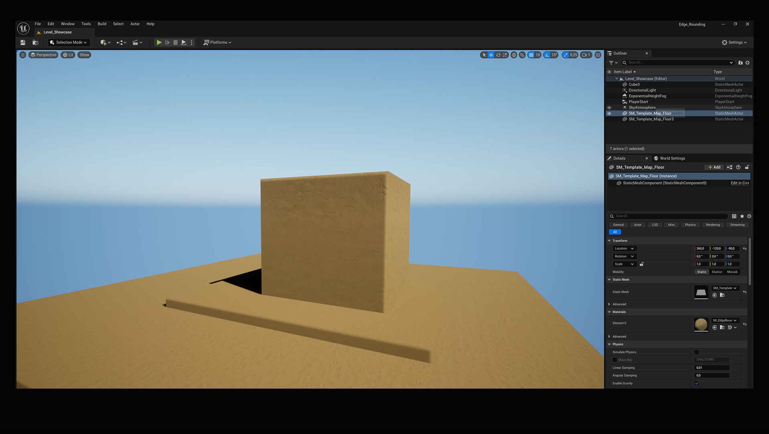Toggle the Details panel lock icon

click(x=747, y=167)
